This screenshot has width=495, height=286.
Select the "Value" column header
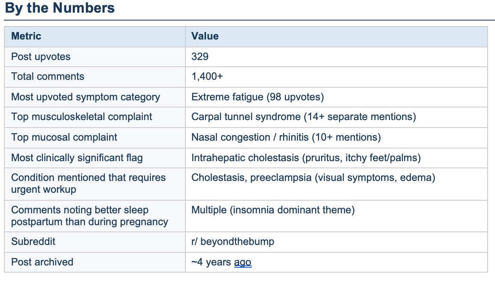coord(205,36)
